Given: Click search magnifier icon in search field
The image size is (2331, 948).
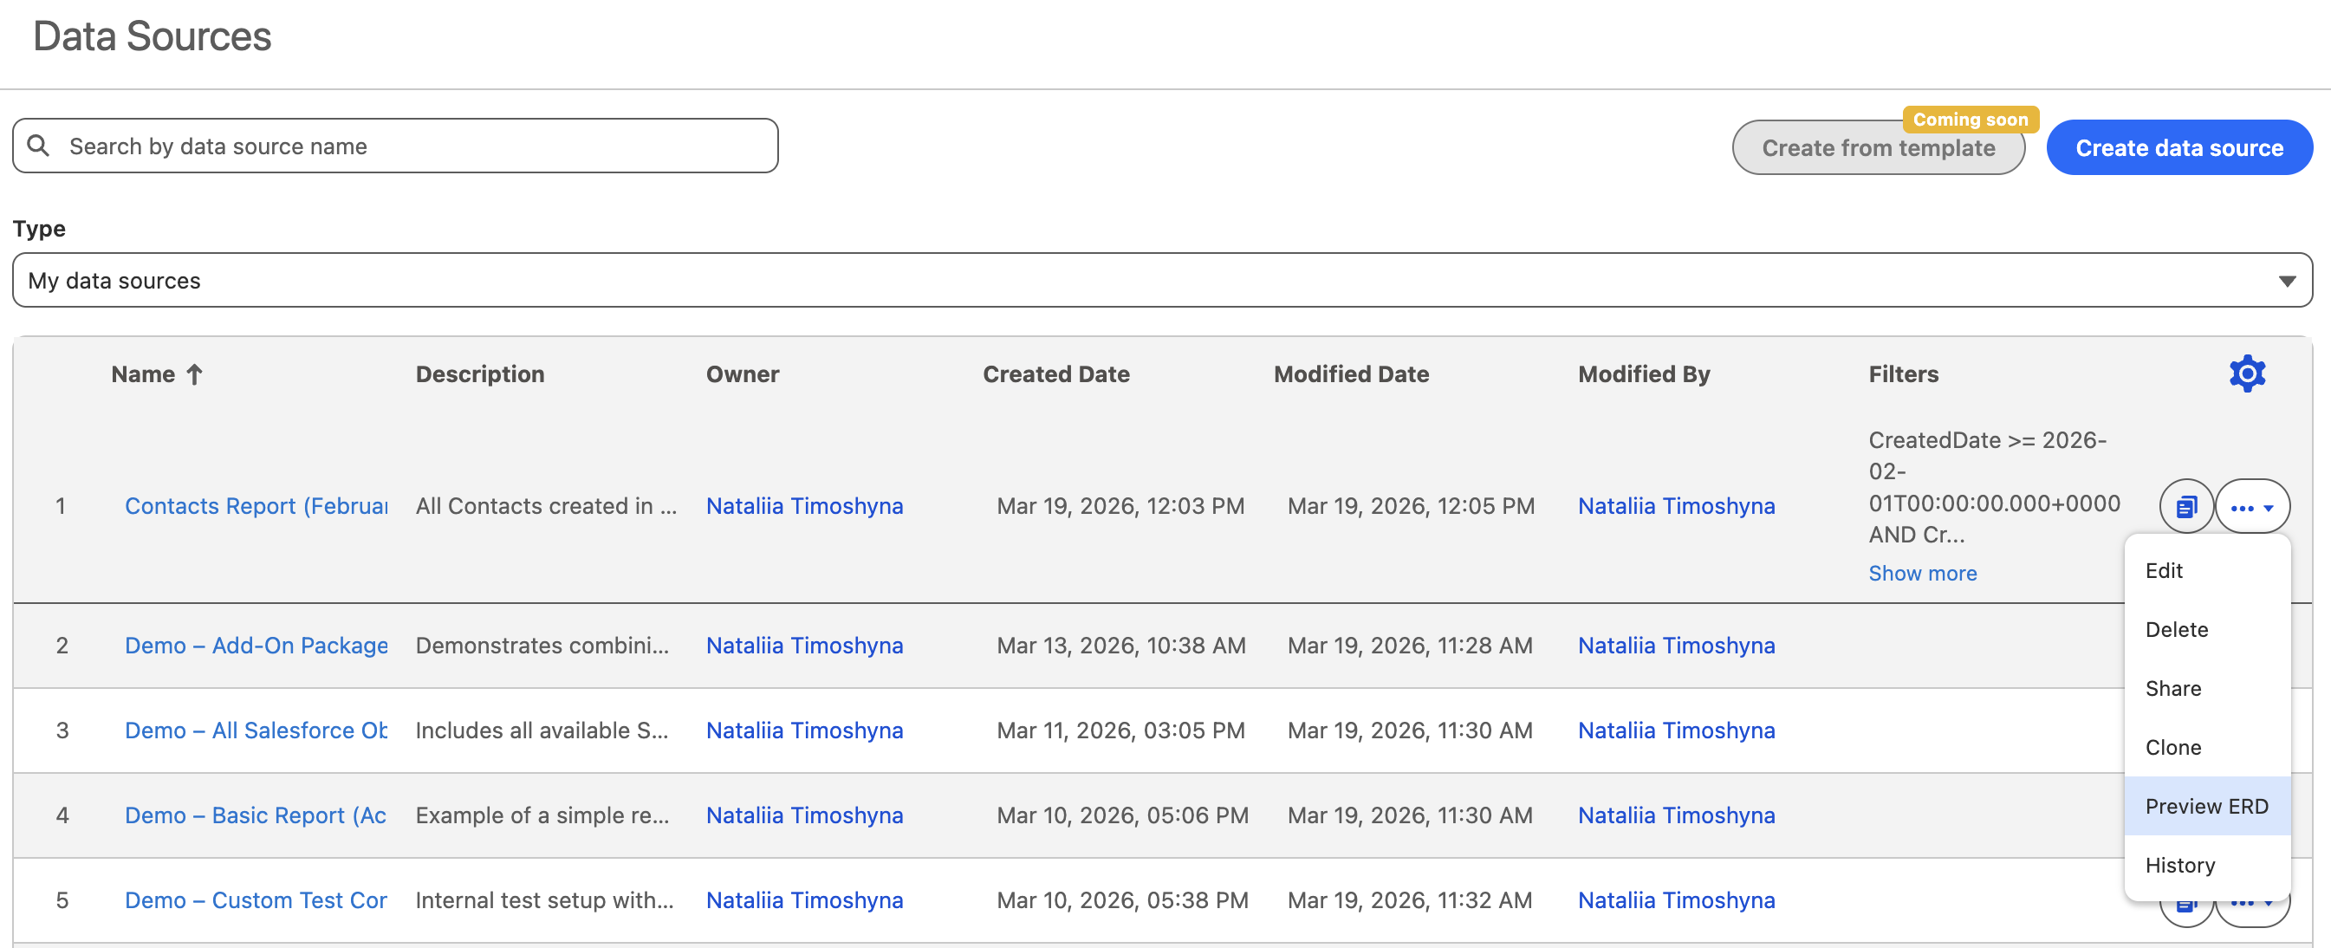Looking at the screenshot, I should (38, 146).
